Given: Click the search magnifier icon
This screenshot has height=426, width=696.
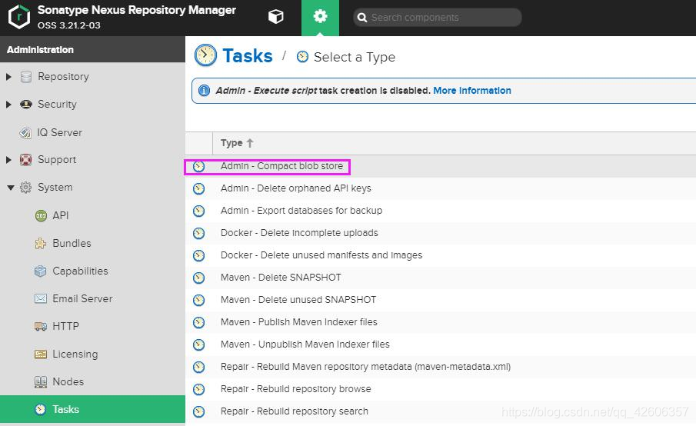Looking at the screenshot, I should (x=362, y=18).
